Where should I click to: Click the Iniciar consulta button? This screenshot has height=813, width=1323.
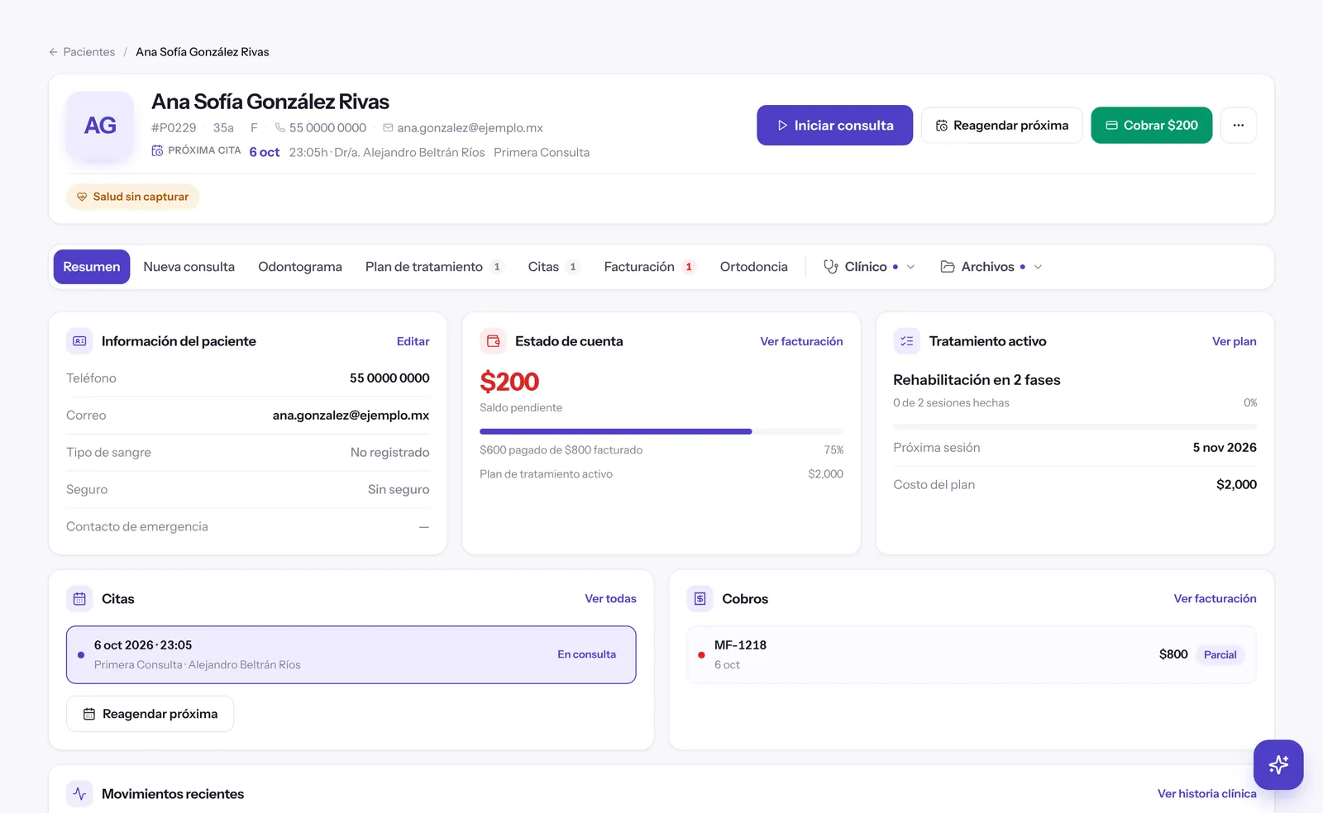pos(835,126)
